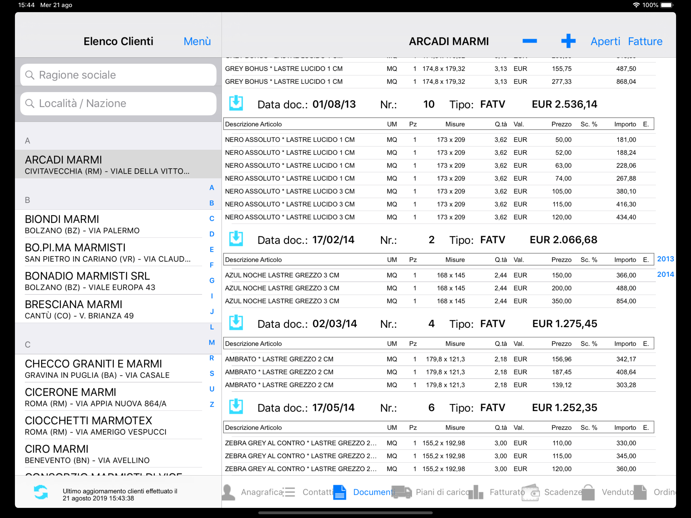Tap the row with importo 181,00
691x518 pixels.
(439, 140)
